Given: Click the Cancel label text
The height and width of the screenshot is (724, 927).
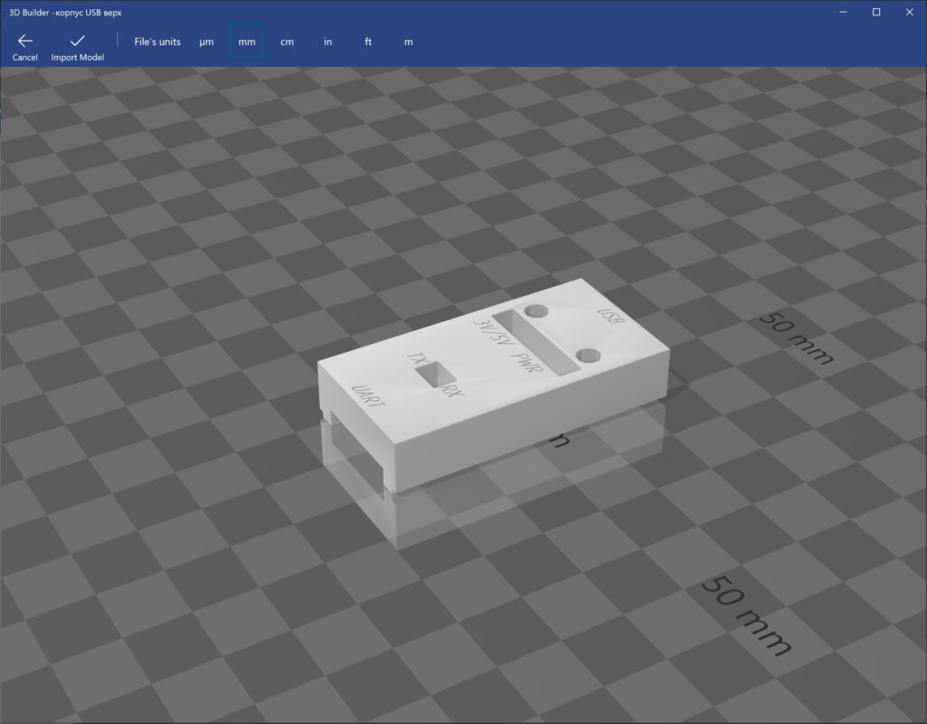Looking at the screenshot, I should click(24, 57).
